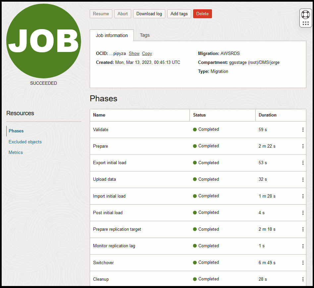Viewport: 314px width, 288px height.
Task: Open Excluded objects in Resources
Action: click(25, 142)
